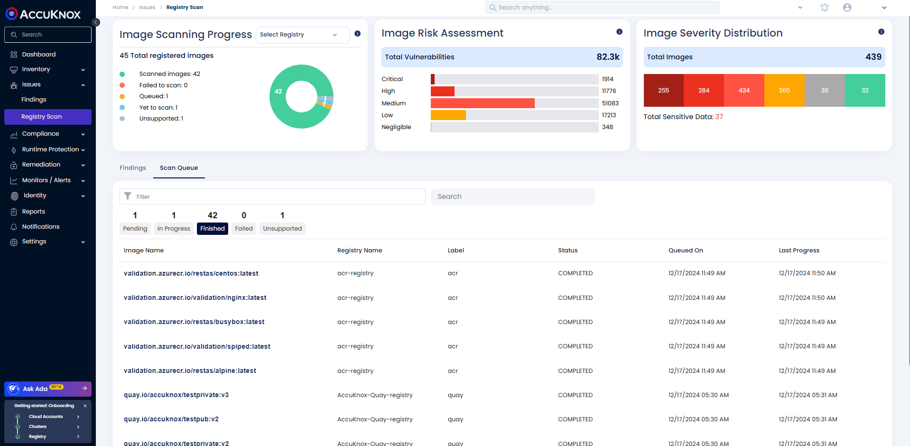The width and height of the screenshot is (910, 446).
Task: Open the top bar tenant dropdown arrow
Action: 800,8
